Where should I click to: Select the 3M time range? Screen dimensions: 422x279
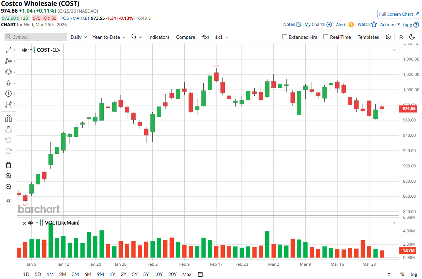tap(75, 274)
